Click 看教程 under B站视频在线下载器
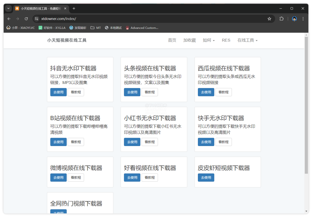Image resolution: width=312 pixels, height=217 pixels. coord(76,142)
